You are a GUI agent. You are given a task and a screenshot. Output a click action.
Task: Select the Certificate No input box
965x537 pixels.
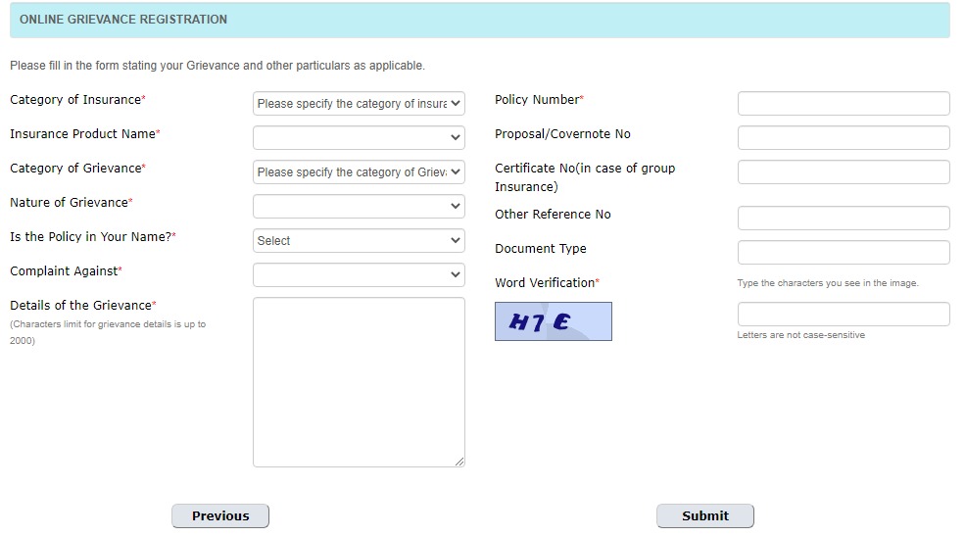point(844,171)
